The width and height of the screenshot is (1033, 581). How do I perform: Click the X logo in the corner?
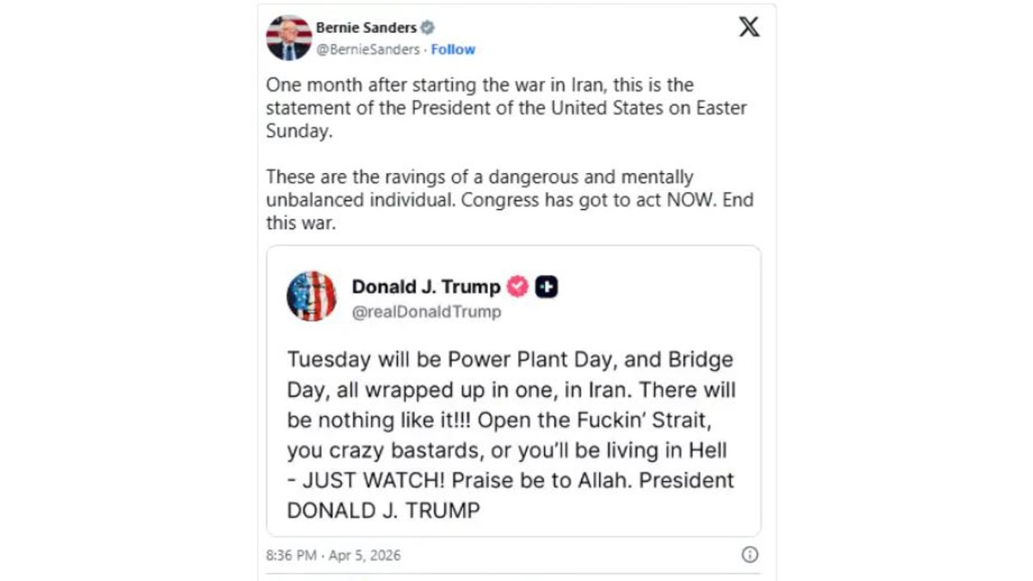[x=749, y=27]
